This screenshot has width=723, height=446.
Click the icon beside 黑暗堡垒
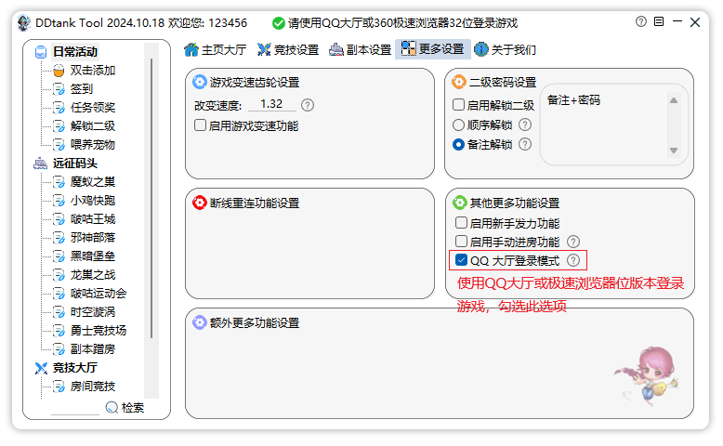coord(59,256)
